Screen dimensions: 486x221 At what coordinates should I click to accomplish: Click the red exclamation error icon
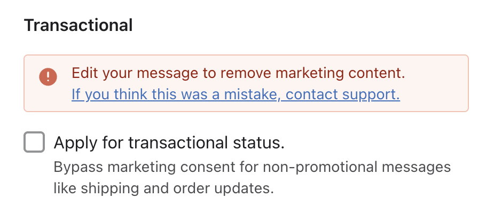(48, 76)
